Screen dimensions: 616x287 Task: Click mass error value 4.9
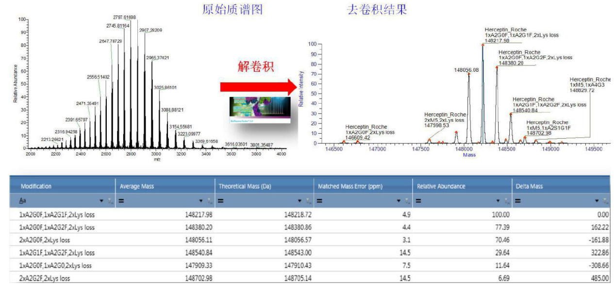[x=406, y=215]
